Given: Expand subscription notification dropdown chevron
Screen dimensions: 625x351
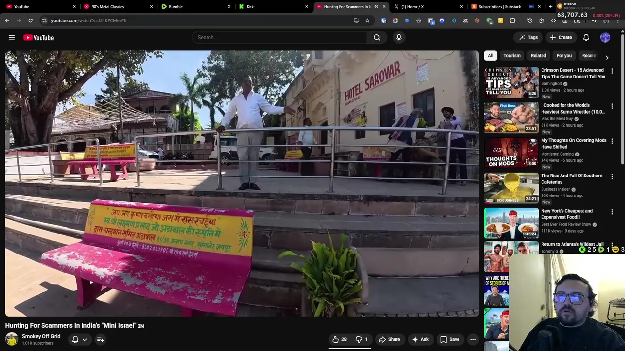Looking at the screenshot, I should click(x=85, y=339).
